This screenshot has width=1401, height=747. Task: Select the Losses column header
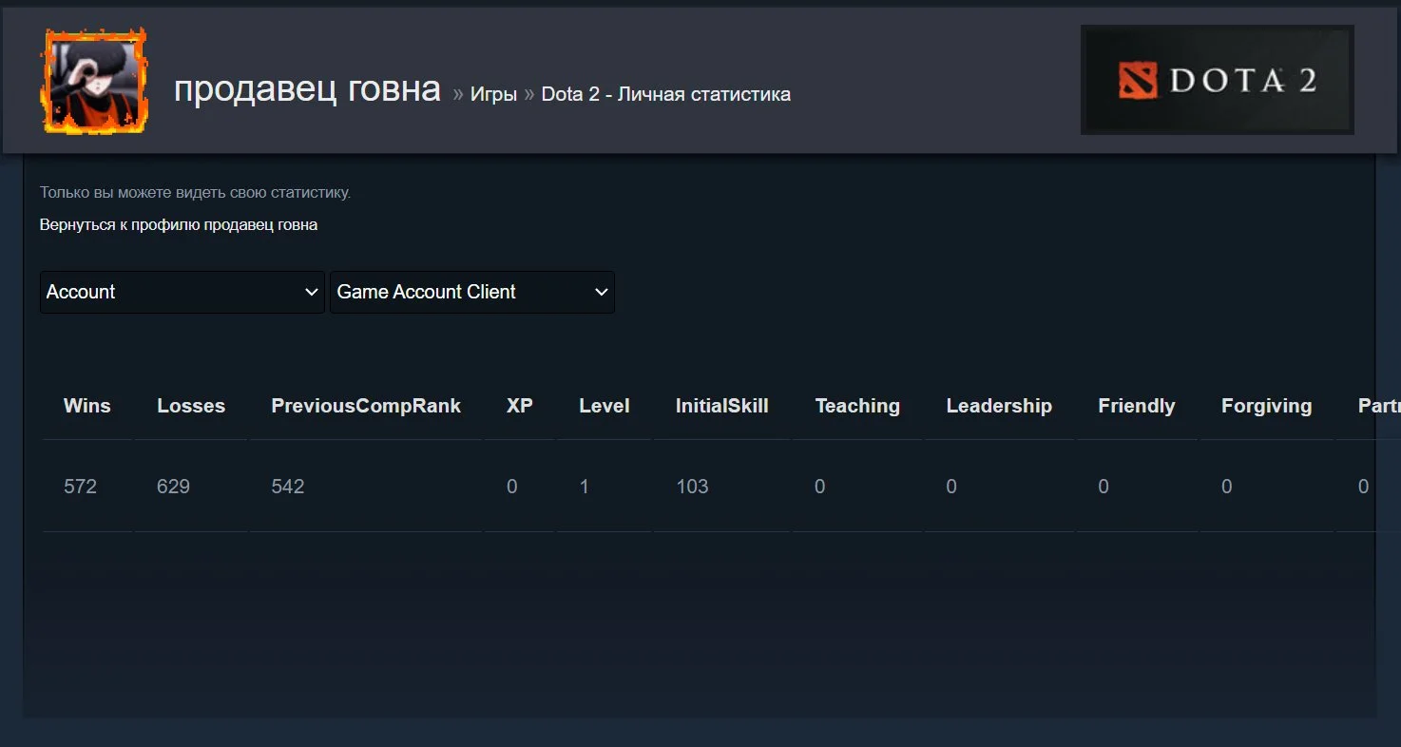pyautogui.click(x=191, y=406)
